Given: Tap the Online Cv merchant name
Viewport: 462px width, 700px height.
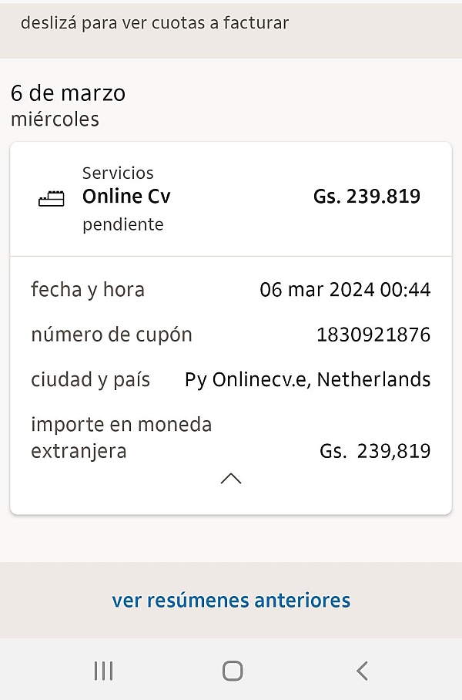Looking at the screenshot, I should 126,197.
